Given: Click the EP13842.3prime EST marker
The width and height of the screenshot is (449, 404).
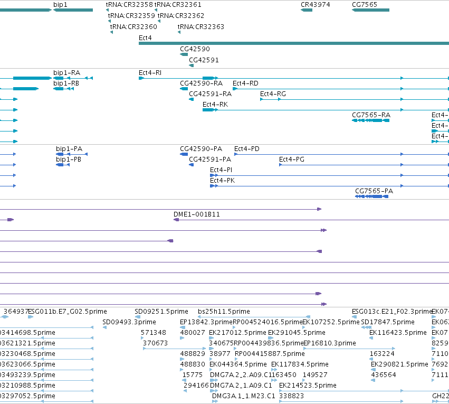Looking at the screenshot, I should [183, 327].
